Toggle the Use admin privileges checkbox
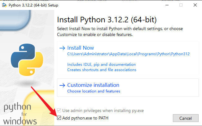The height and width of the screenshot is (126, 202). point(59,111)
